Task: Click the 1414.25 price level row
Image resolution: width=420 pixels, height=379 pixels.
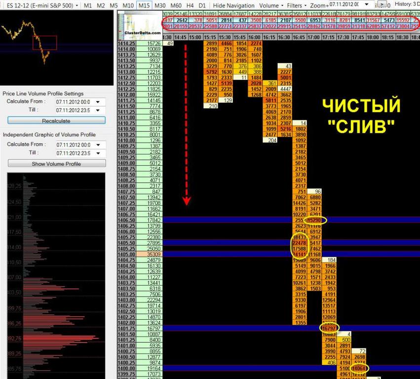Action: click(126, 43)
